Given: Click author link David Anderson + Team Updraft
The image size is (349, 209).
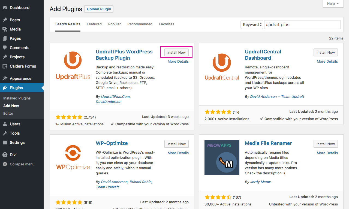Looking at the screenshot, I should tap(277, 97).
